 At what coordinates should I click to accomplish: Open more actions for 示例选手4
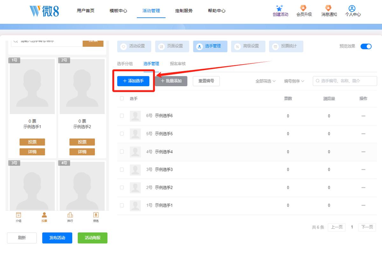coord(363,152)
